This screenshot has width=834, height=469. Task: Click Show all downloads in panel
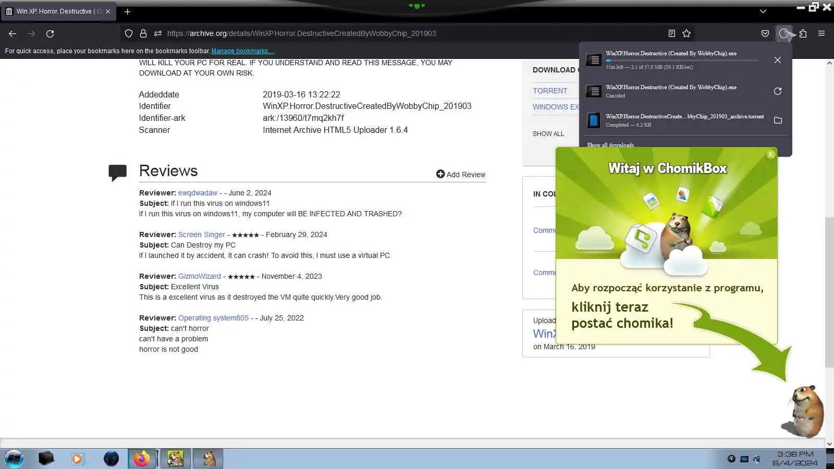click(x=610, y=145)
